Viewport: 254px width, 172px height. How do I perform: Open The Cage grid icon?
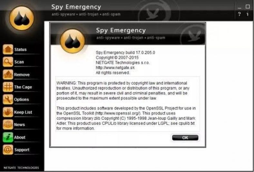(8, 87)
